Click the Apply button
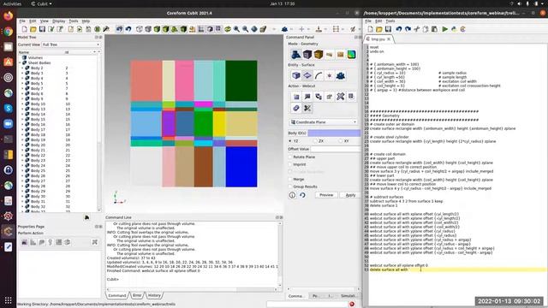 [x=350, y=195]
